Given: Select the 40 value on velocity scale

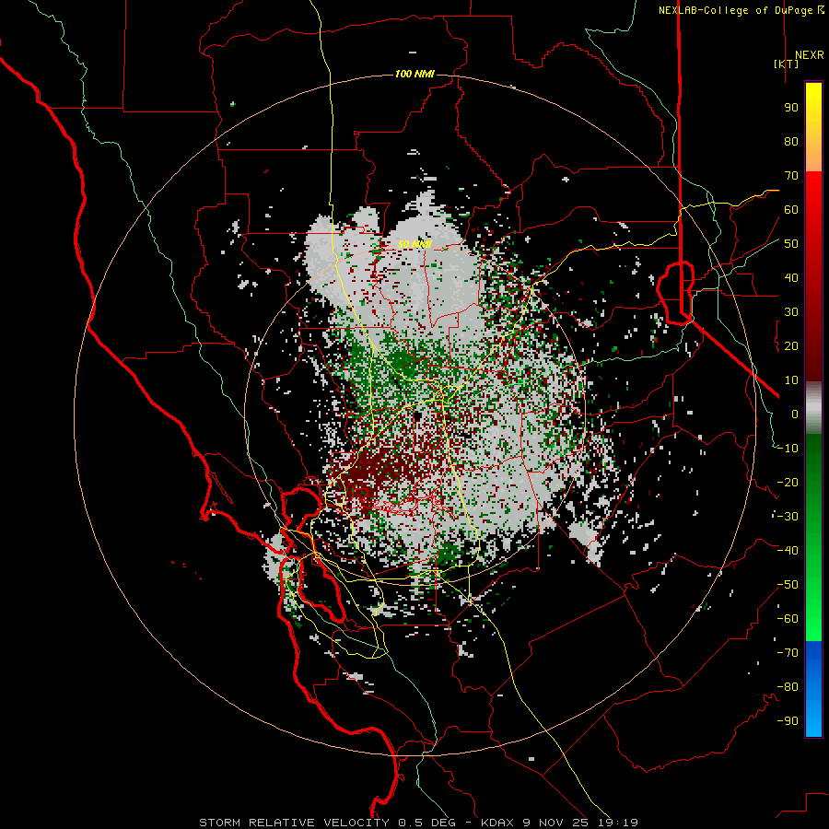Looking at the screenshot, I should (791, 278).
